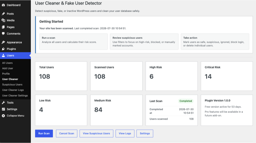Image resolution: width=256 pixels, height=143 pixels.
Task: Open the Appearance menu
Action: click(x=15, y=42)
